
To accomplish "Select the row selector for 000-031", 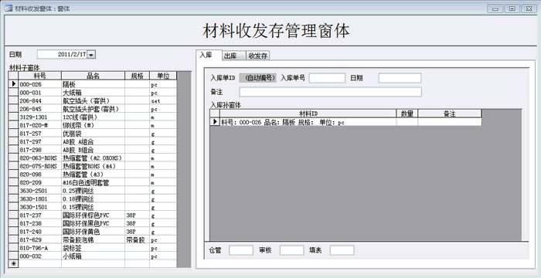I will pos(13,93).
